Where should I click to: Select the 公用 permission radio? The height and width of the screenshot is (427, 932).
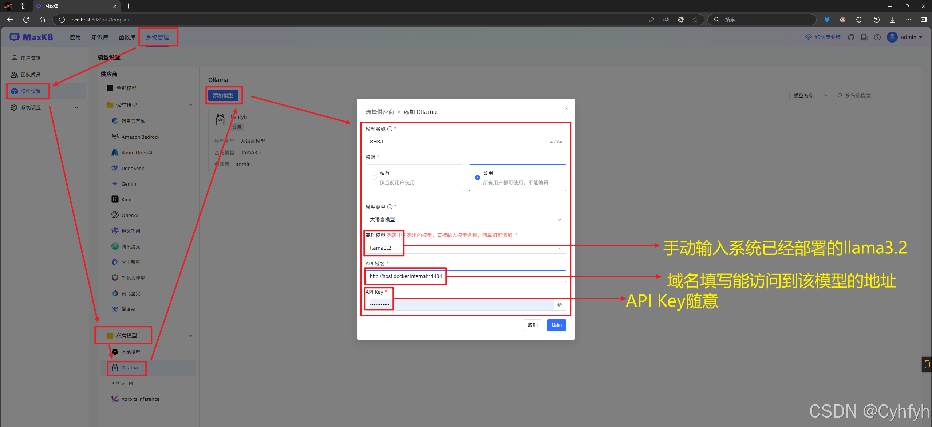click(x=478, y=178)
